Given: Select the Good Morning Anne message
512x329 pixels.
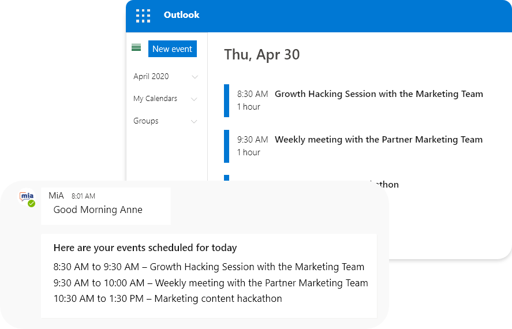Looking at the screenshot, I should tap(98, 210).
